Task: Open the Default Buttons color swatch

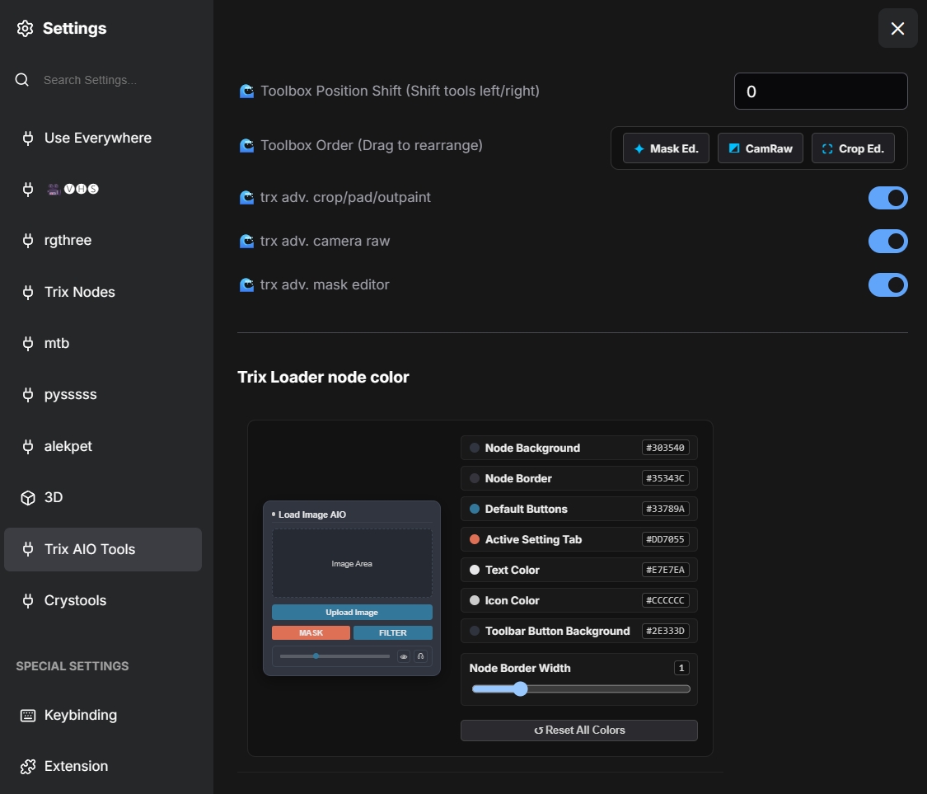Action: click(x=474, y=509)
